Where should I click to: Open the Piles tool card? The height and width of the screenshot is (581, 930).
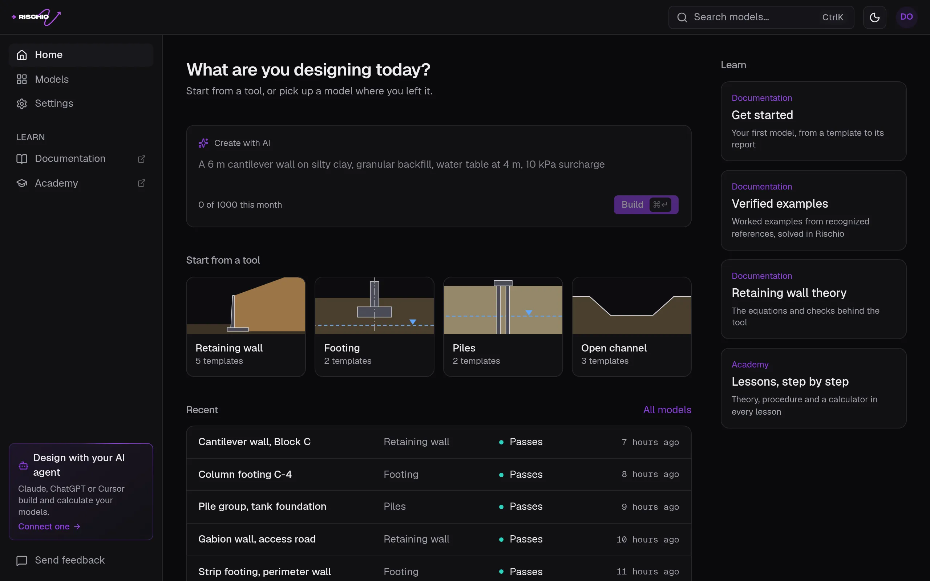pos(503,326)
